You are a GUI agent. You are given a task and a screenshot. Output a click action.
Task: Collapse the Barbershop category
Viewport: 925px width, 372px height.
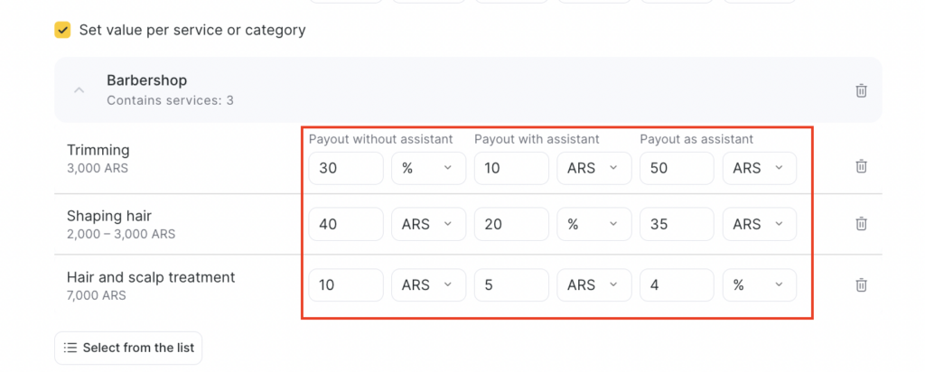(79, 90)
